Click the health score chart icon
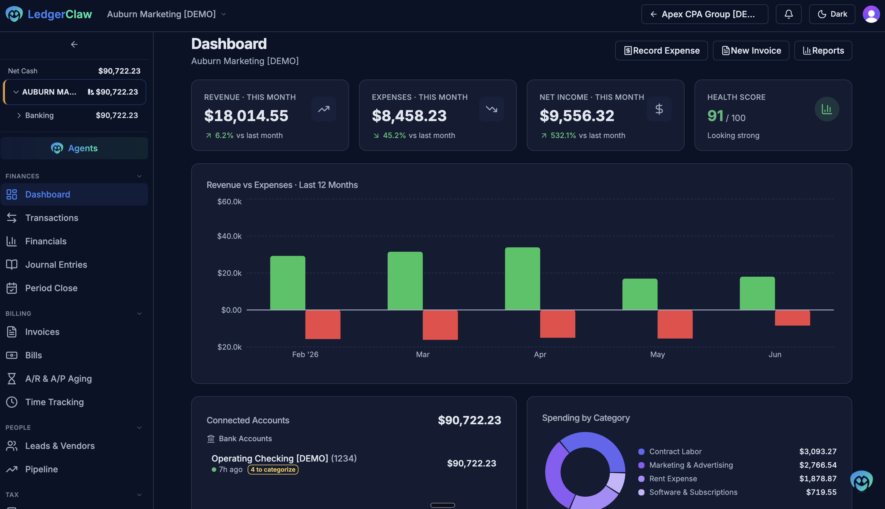The width and height of the screenshot is (885, 509). point(827,109)
